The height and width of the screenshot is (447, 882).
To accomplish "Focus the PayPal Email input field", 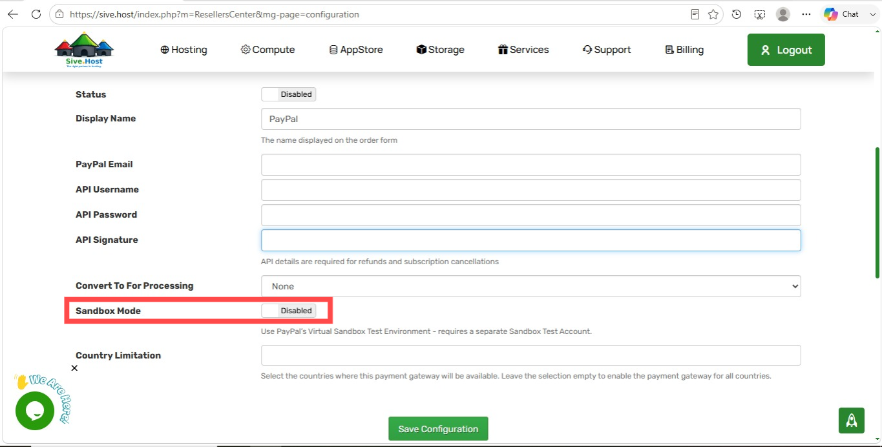I will click(x=531, y=165).
